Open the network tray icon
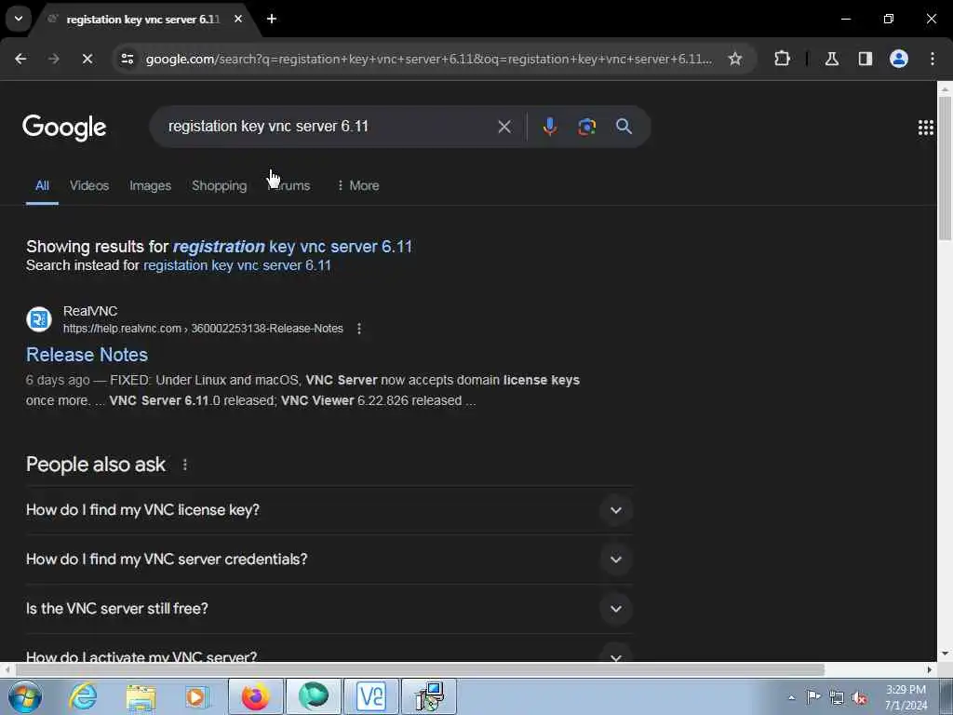Viewport: 953px width, 715px height. [837, 697]
